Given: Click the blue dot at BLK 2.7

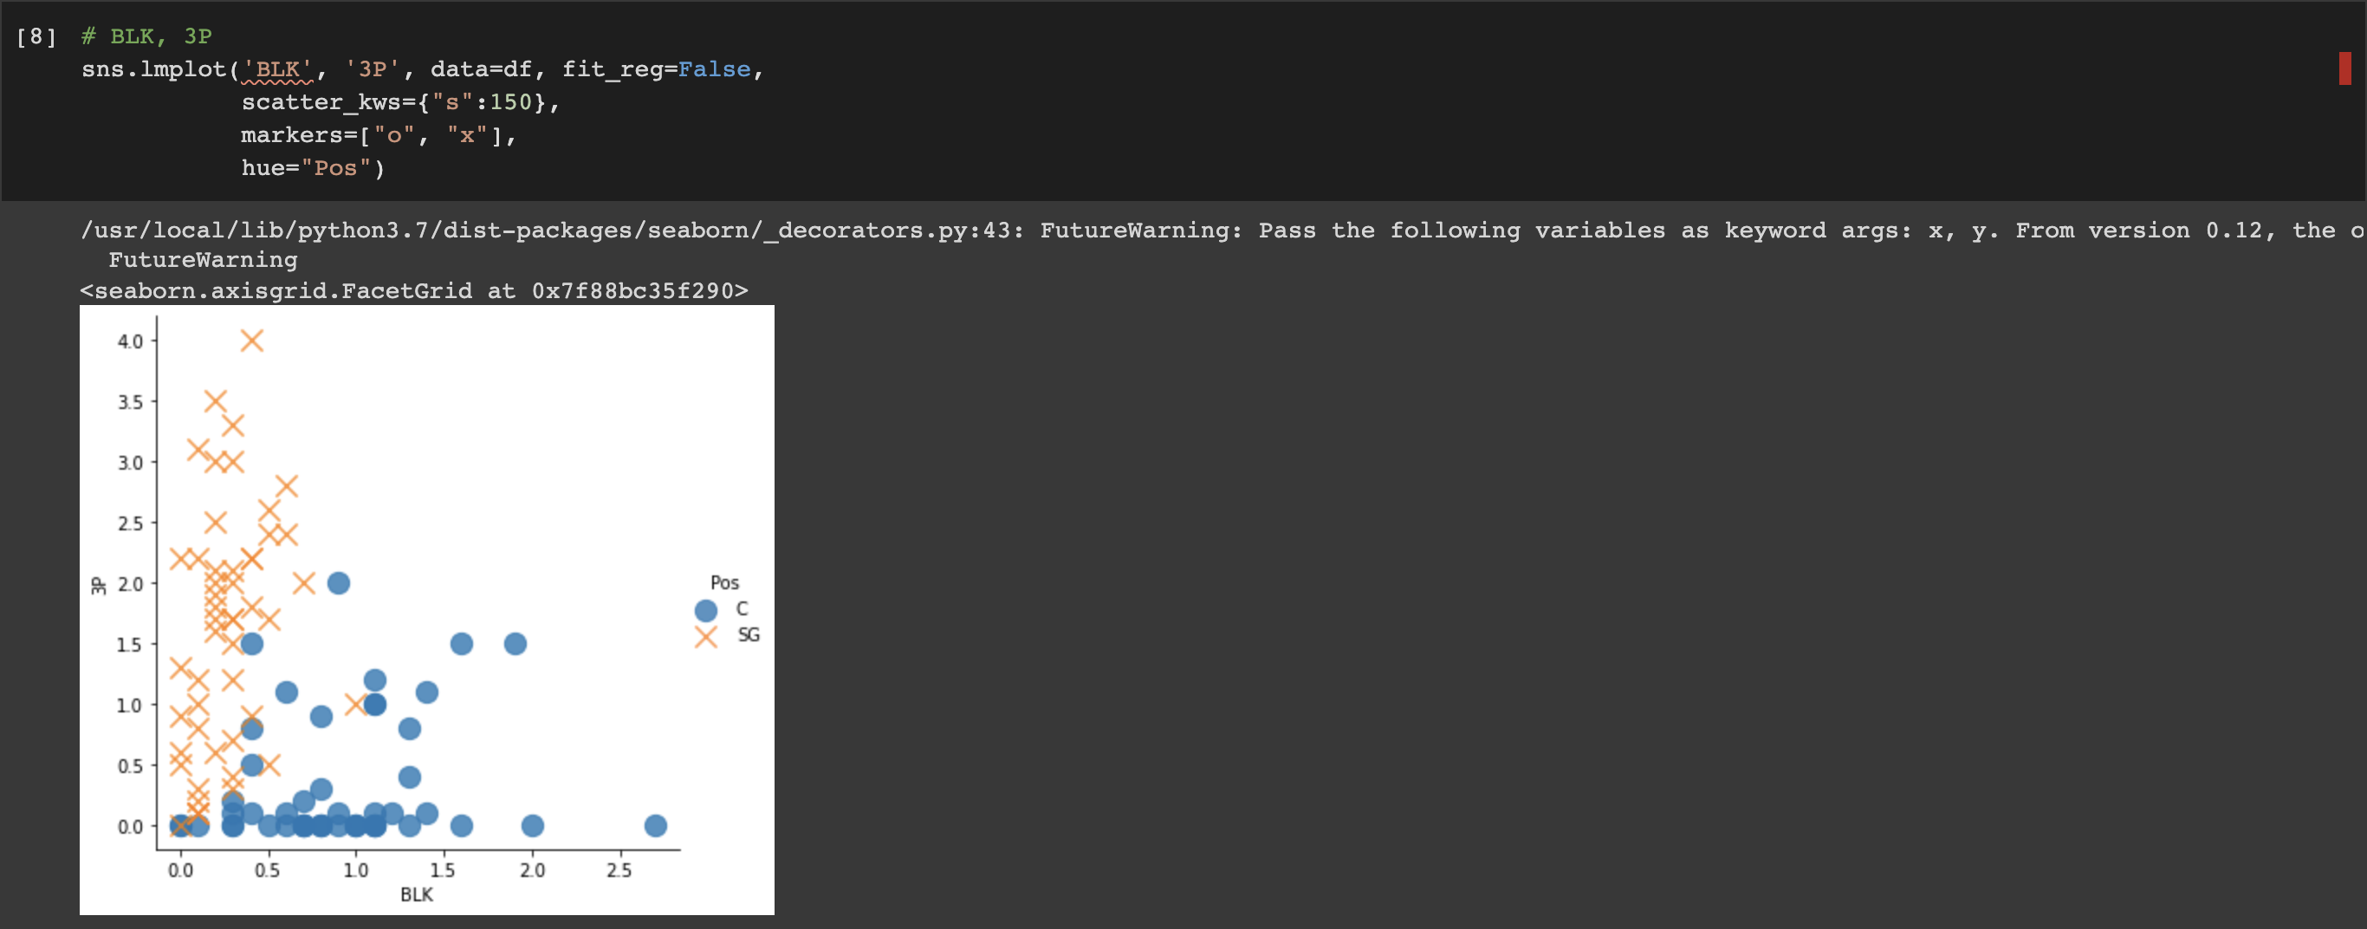Looking at the screenshot, I should [x=655, y=825].
